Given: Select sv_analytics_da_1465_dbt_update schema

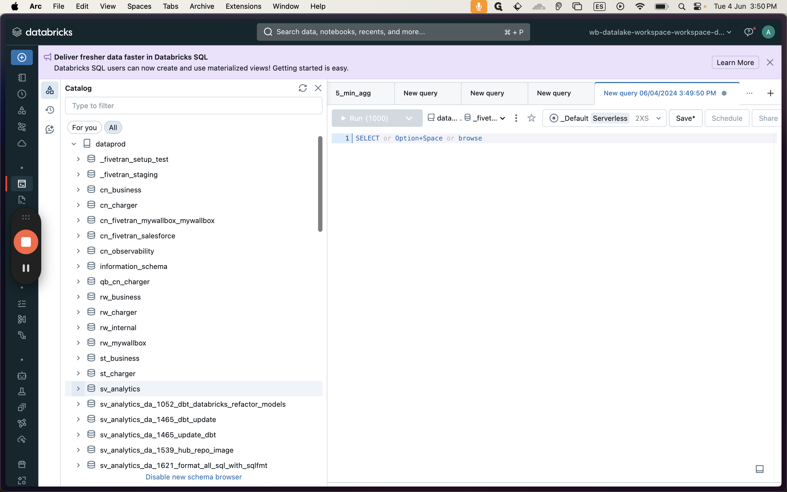Looking at the screenshot, I should [x=193, y=419].
